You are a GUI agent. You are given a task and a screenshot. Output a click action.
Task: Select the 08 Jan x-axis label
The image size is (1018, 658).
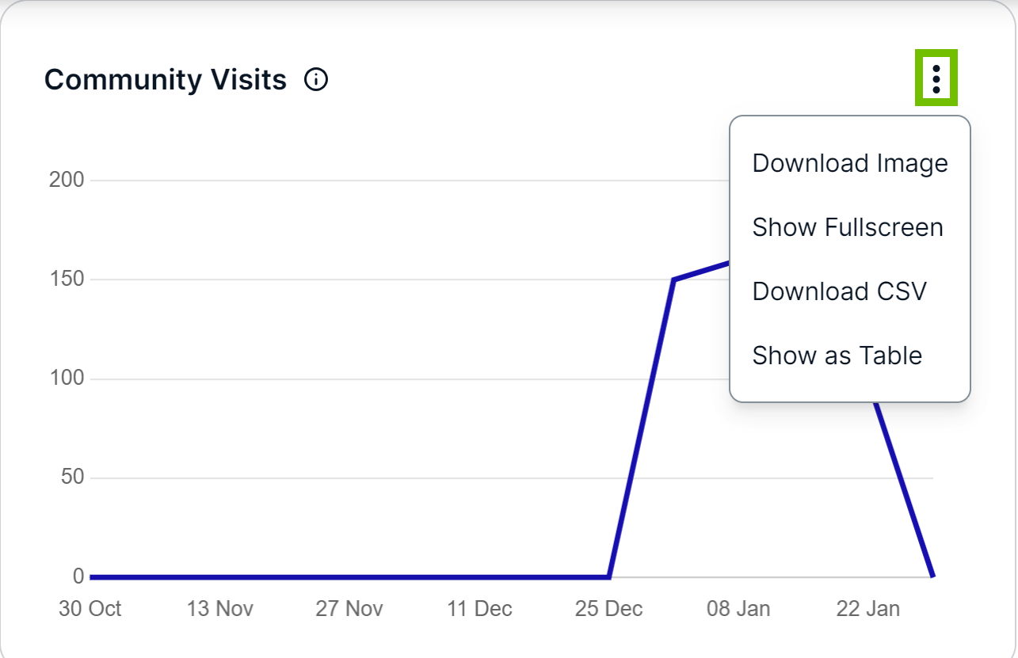738,609
